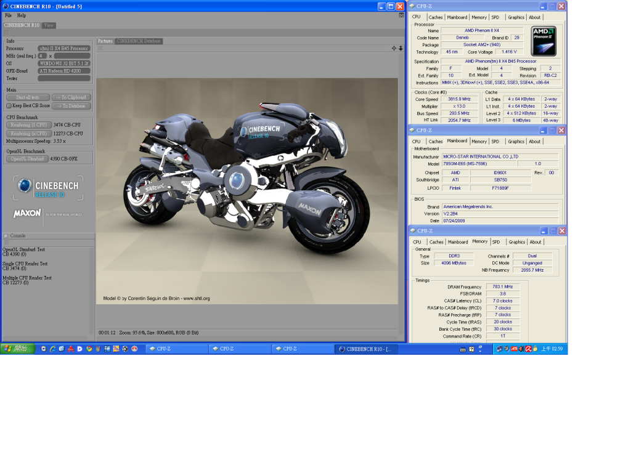The image size is (631, 473).
Task: Select the CINEBENCH R10 tab
Action: pyautogui.click(x=22, y=25)
